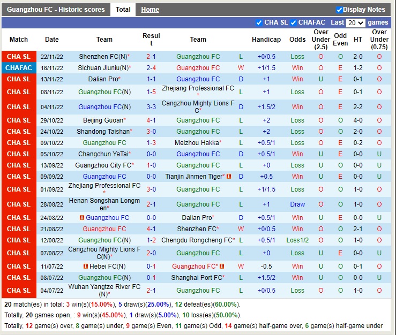Click the blue CHAFAC league badge on 16/11/22

click(x=19, y=68)
